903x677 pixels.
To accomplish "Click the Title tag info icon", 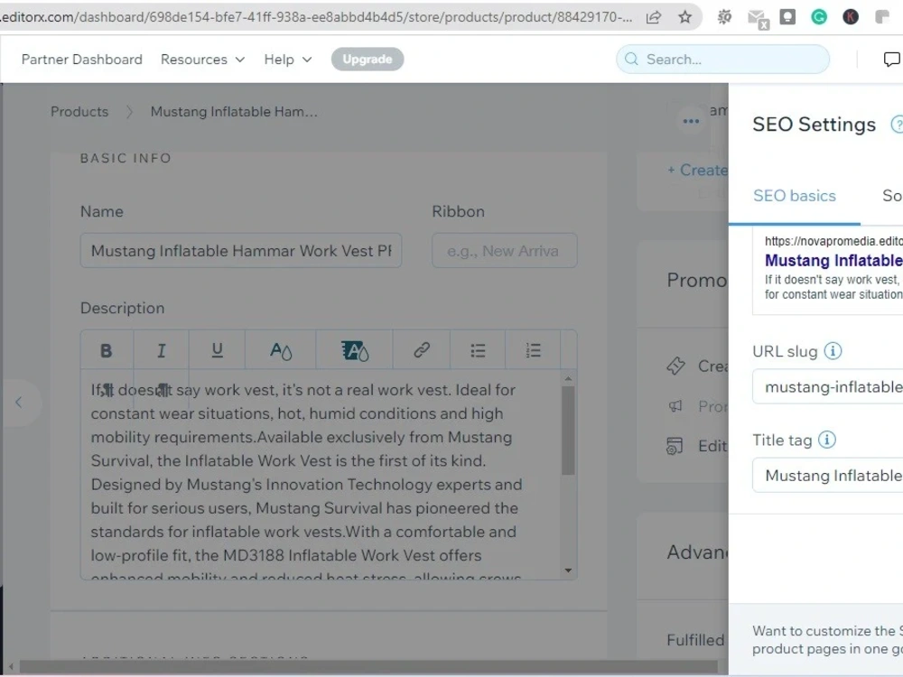I will coord(827,440).
